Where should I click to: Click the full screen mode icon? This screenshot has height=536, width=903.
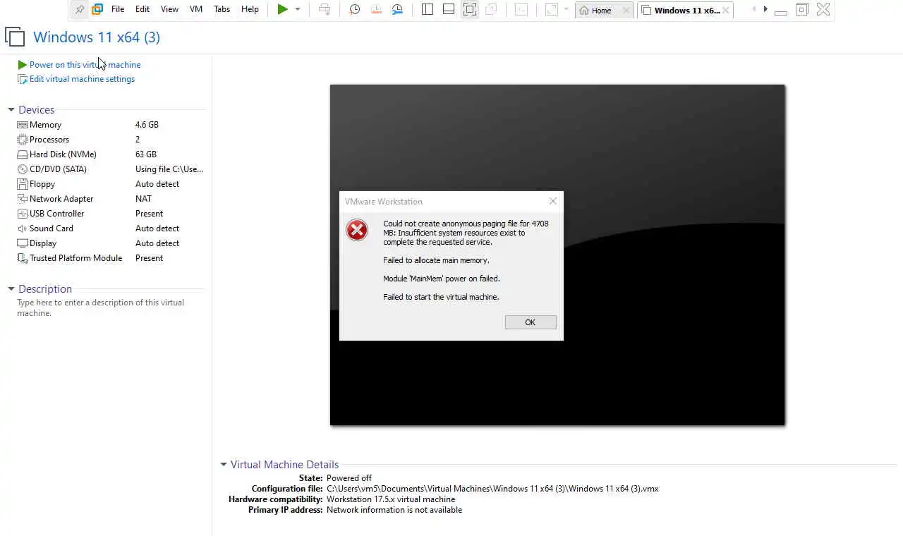point(470,9)
